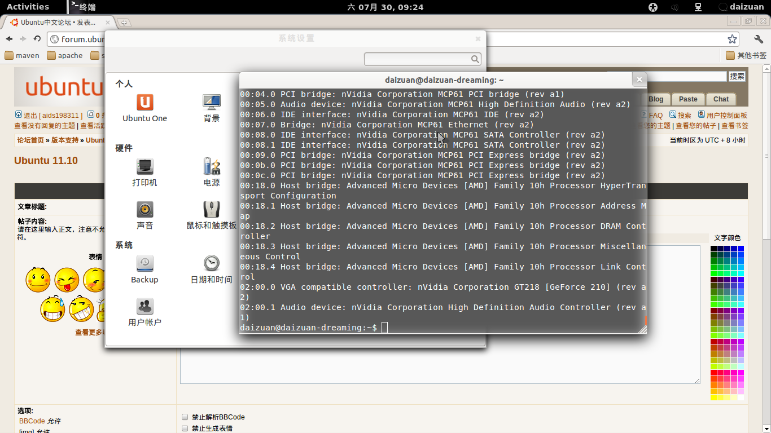The image size is (771, 433).
Task: Click the terminal prompt daizuan@daizuan-dreaming:~$
Action: (x=308, y=328)
